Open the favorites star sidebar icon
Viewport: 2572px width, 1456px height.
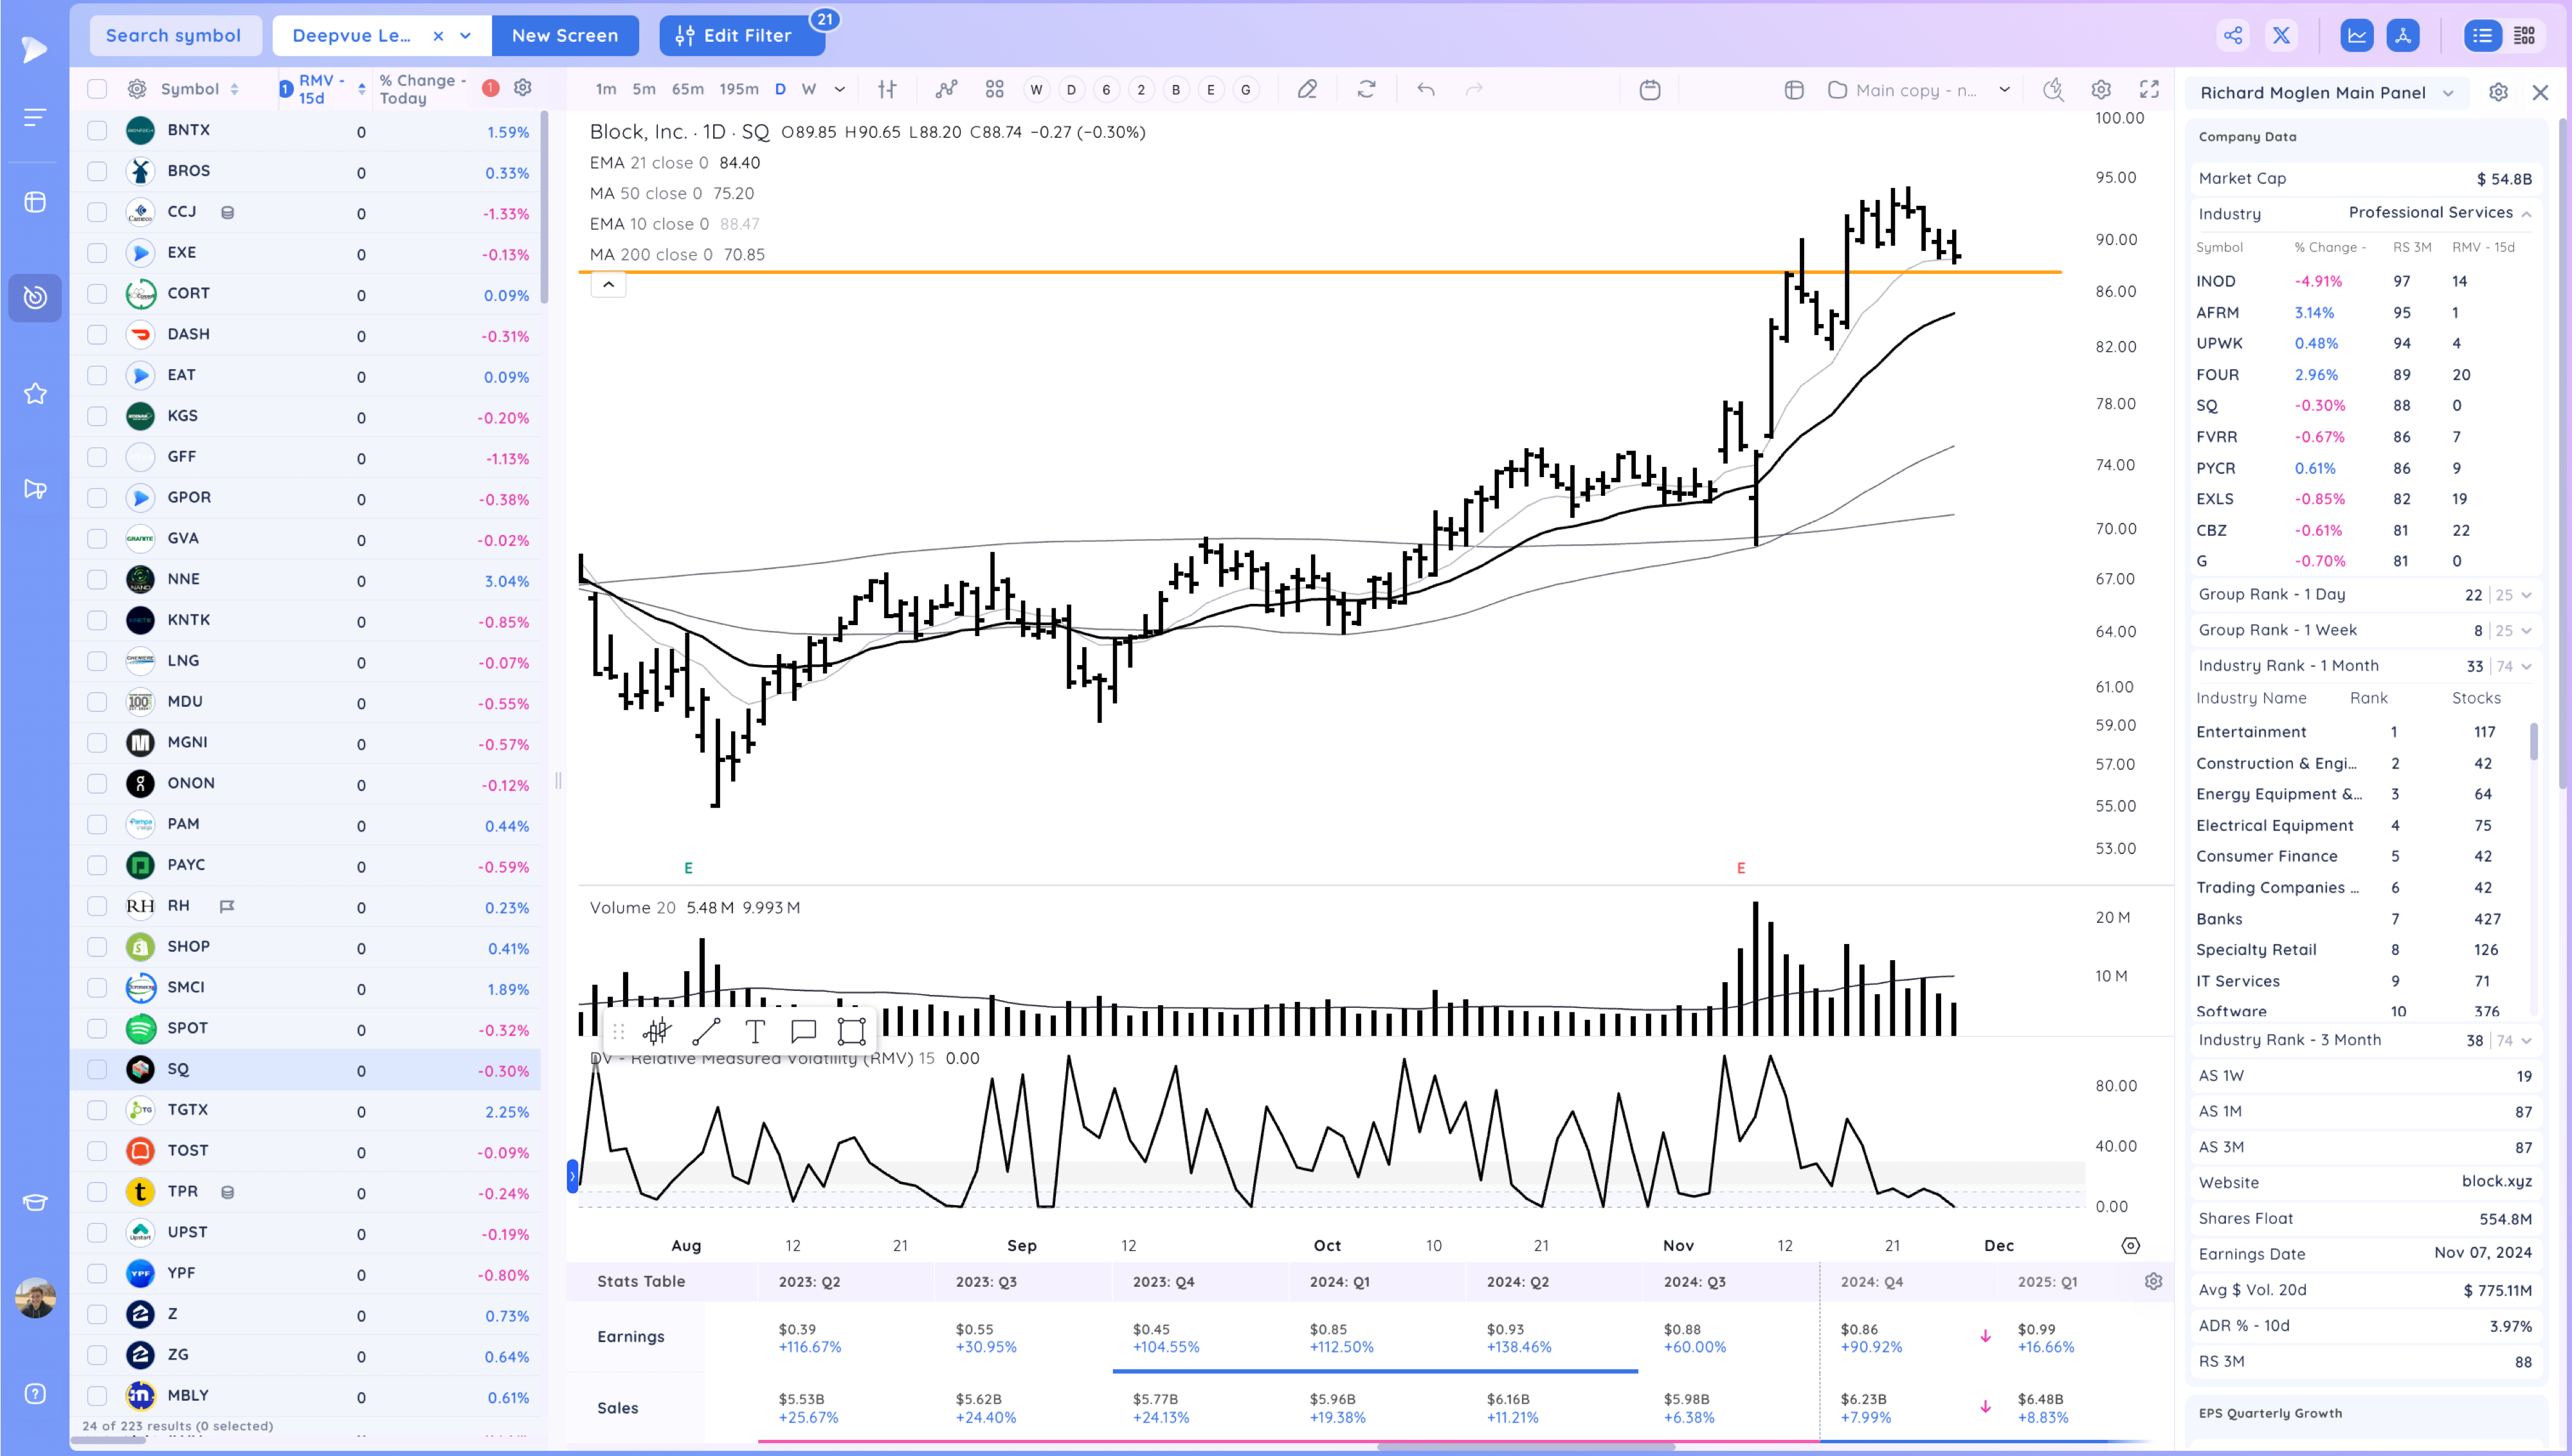(35, 394)
